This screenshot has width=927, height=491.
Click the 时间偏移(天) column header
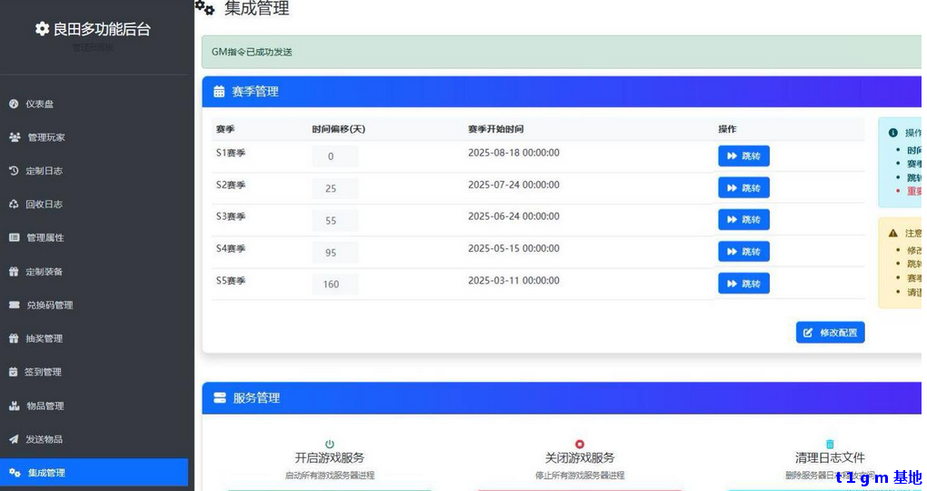339,129
